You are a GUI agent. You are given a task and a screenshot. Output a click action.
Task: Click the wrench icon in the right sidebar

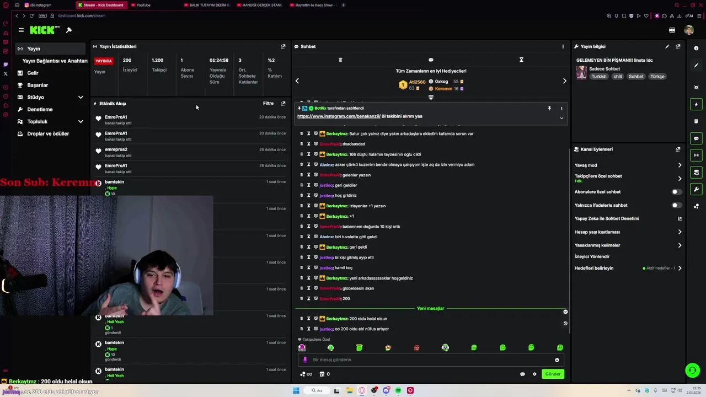(x=696, y=189)
